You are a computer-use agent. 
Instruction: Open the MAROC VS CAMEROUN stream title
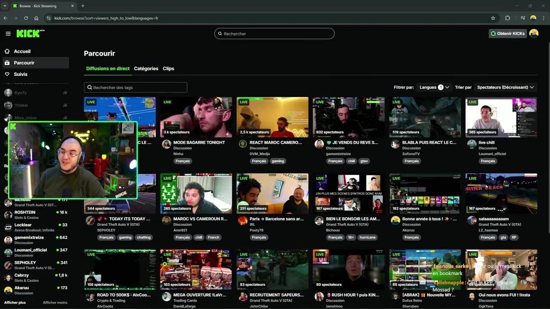pyautogui.click(x=200, y=219)
